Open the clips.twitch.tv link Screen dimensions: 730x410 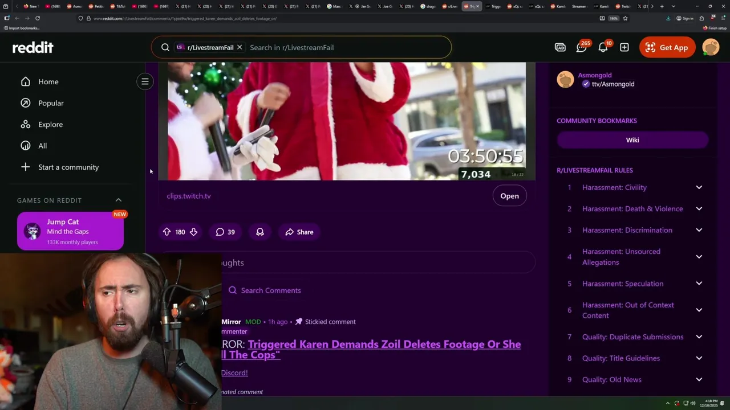click(189, 196)
